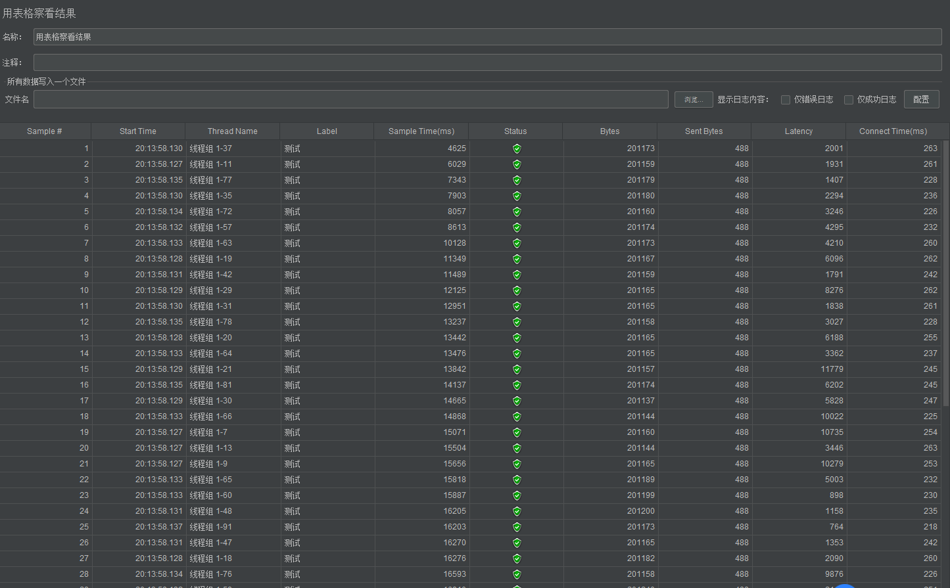Select sample time value 16203
The width and height of the screenshot is (950, 588).
pyautogui.click(x=455, y=527)
